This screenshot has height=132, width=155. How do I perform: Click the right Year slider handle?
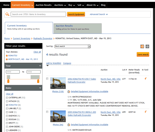[38, 81]
